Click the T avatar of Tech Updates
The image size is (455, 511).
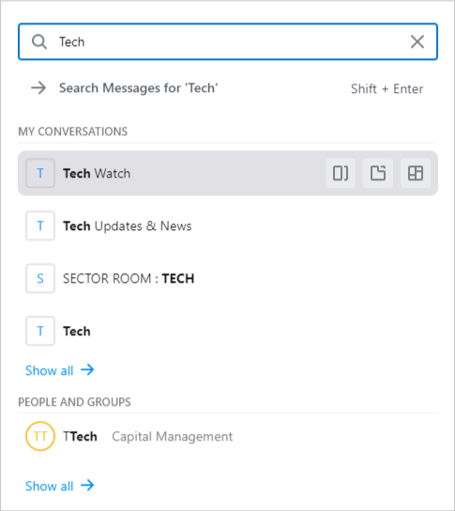tap(40, 225)
